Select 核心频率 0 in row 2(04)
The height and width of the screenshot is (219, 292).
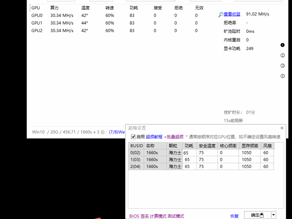click(x=228, y=167)
